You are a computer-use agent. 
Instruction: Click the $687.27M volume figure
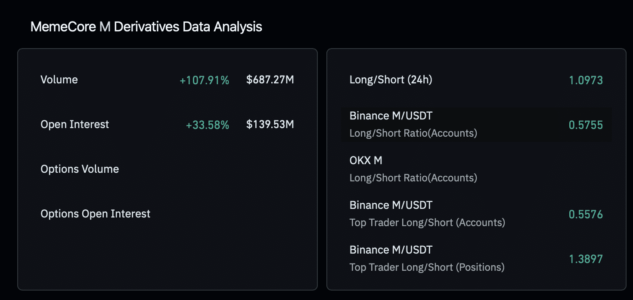(x=270, y=80)
